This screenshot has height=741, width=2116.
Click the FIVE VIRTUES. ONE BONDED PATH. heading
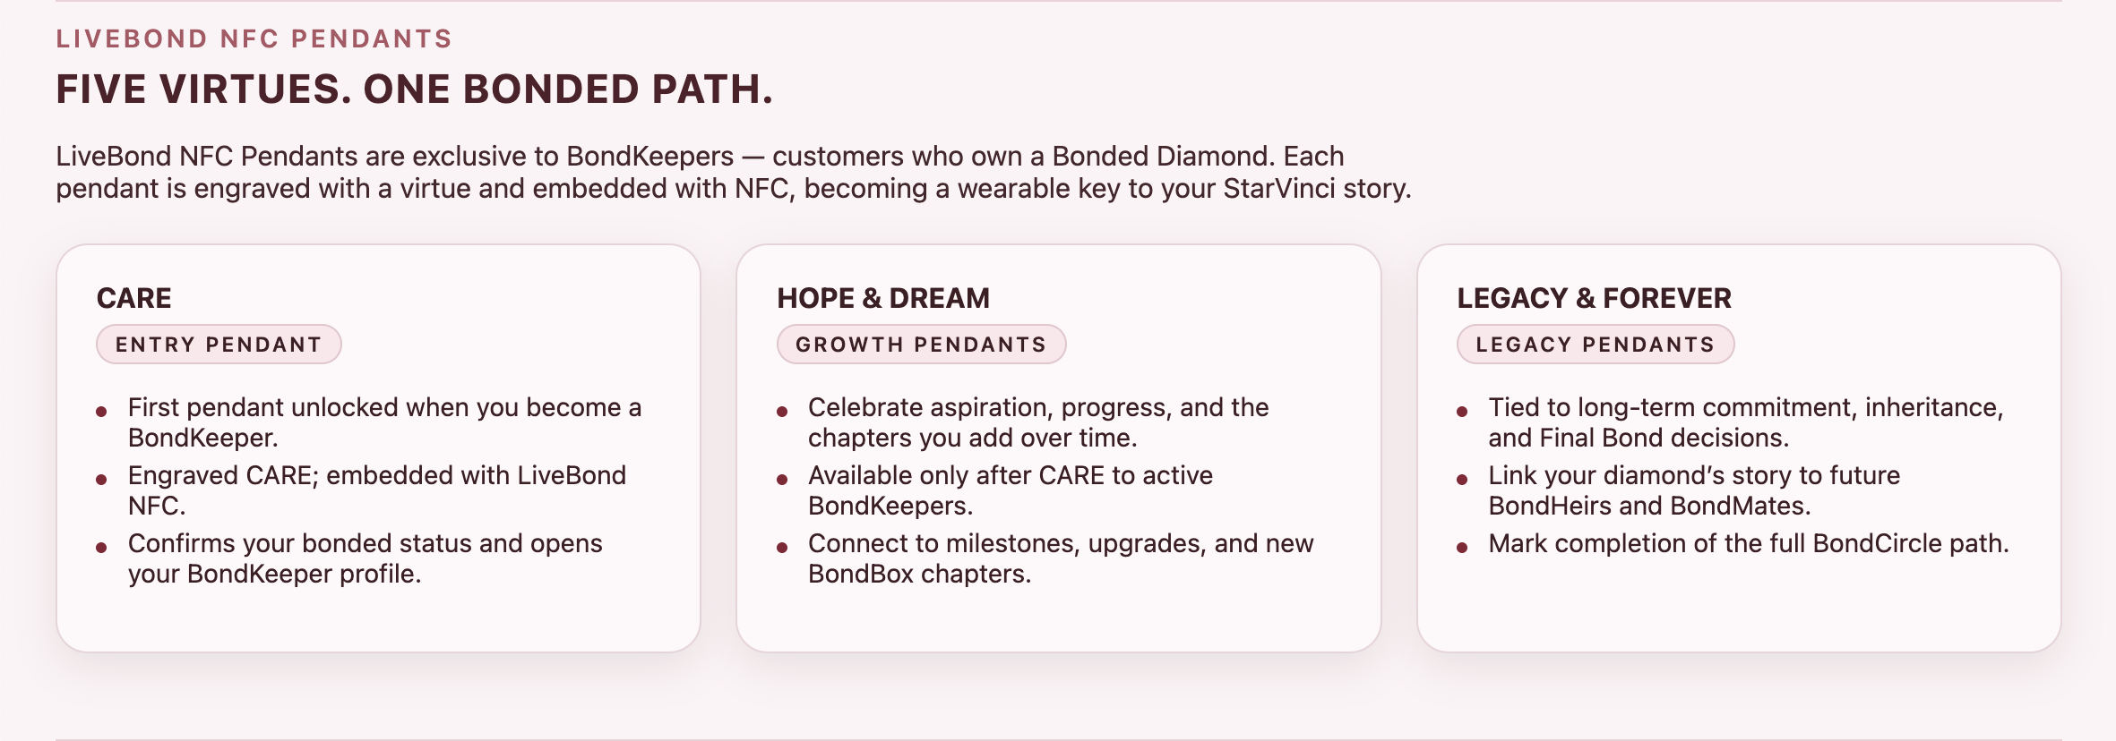click(x=414, y=89)
